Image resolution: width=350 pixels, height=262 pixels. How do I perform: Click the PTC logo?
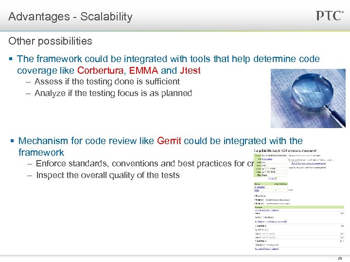point(330,16)
